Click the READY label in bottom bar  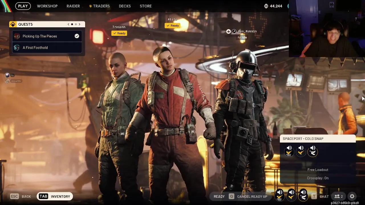pos(219,196)
